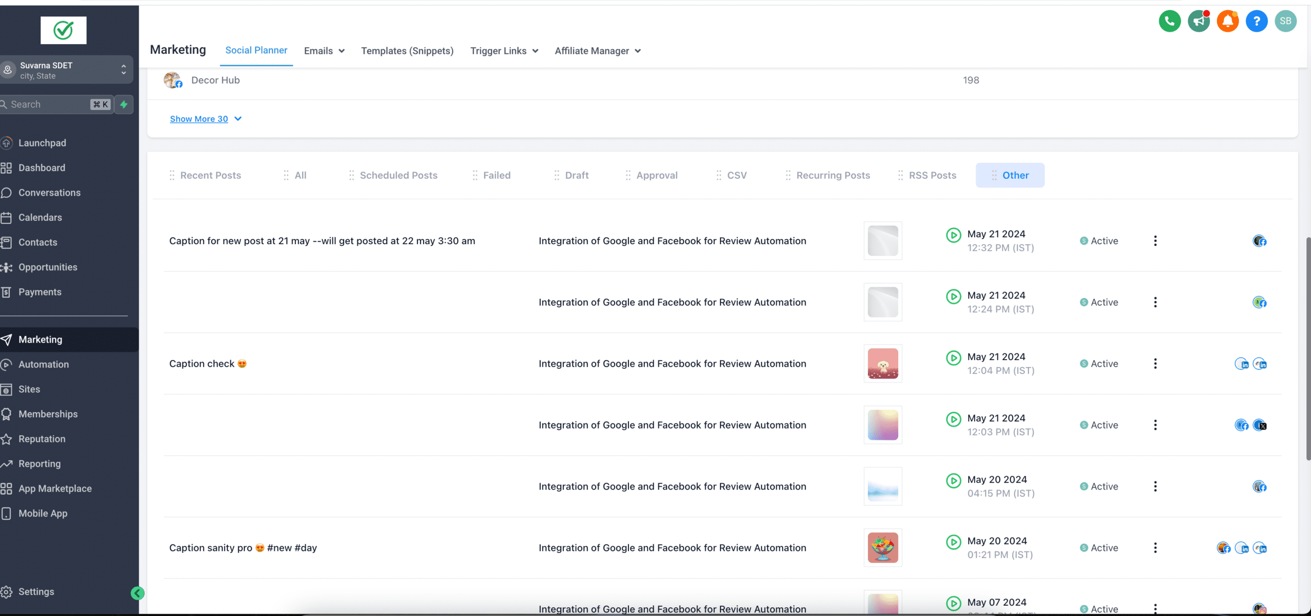
Task: Click X account icon on 12:03 PM post
Action: tap(1260, 425)
